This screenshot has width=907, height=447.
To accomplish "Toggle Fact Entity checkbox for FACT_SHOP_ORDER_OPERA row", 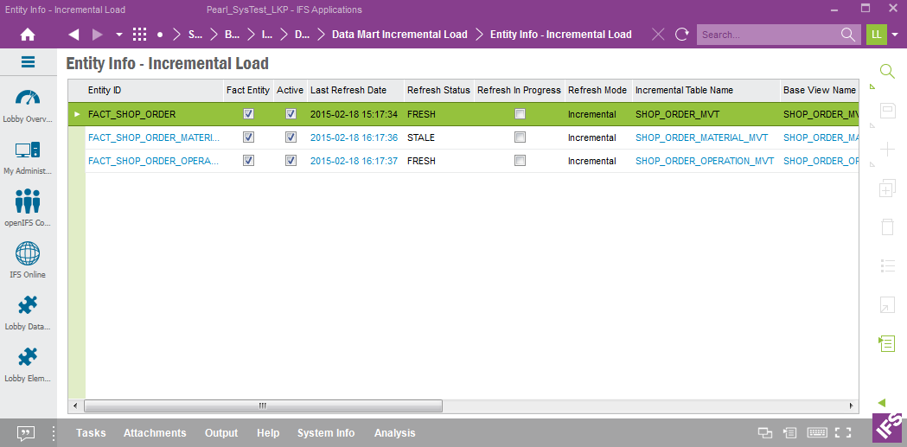I will (249, 160).
